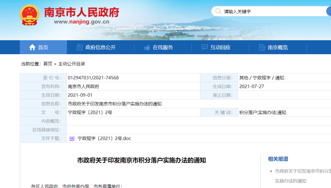Click the 政府信息公开 document icon
This screenshot has width=331, height=188.
[x=80, y=47]
